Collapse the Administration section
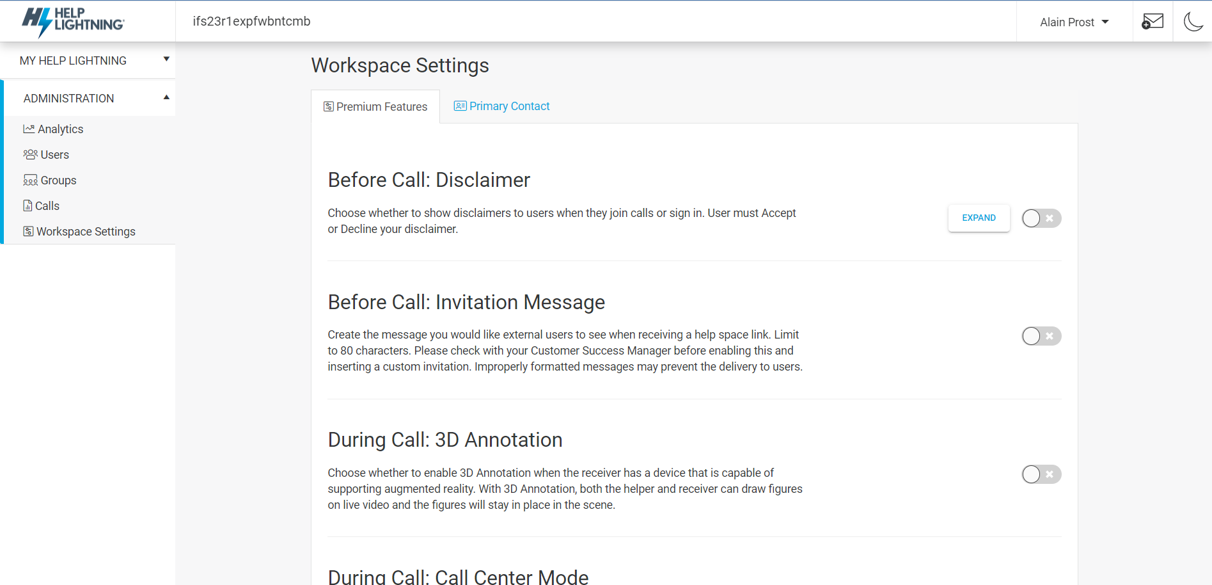 90,99
